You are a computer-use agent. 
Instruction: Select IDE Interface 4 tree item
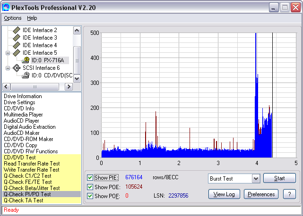pyautogui.click(x=40, y=45)
